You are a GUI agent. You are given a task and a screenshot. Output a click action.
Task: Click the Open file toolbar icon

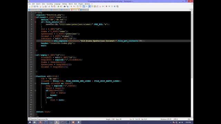(32, 7)
